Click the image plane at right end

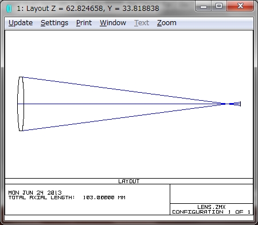(x=240, y=104)
